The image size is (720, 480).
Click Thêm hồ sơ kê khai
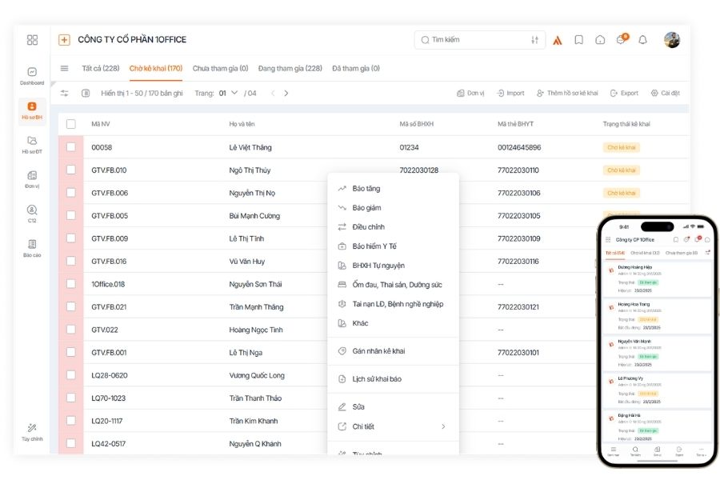tap(567, 94)
